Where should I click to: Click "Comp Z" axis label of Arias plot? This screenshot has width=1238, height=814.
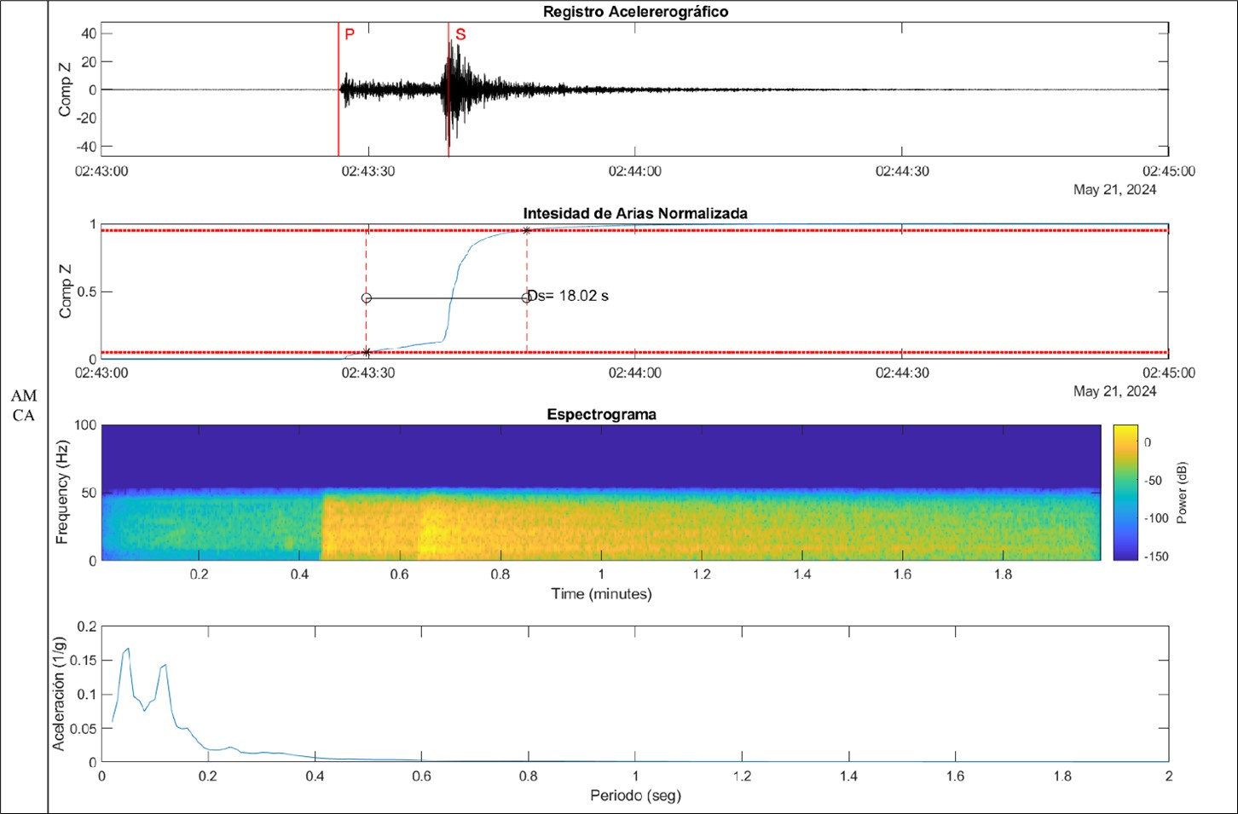[65, 292]
